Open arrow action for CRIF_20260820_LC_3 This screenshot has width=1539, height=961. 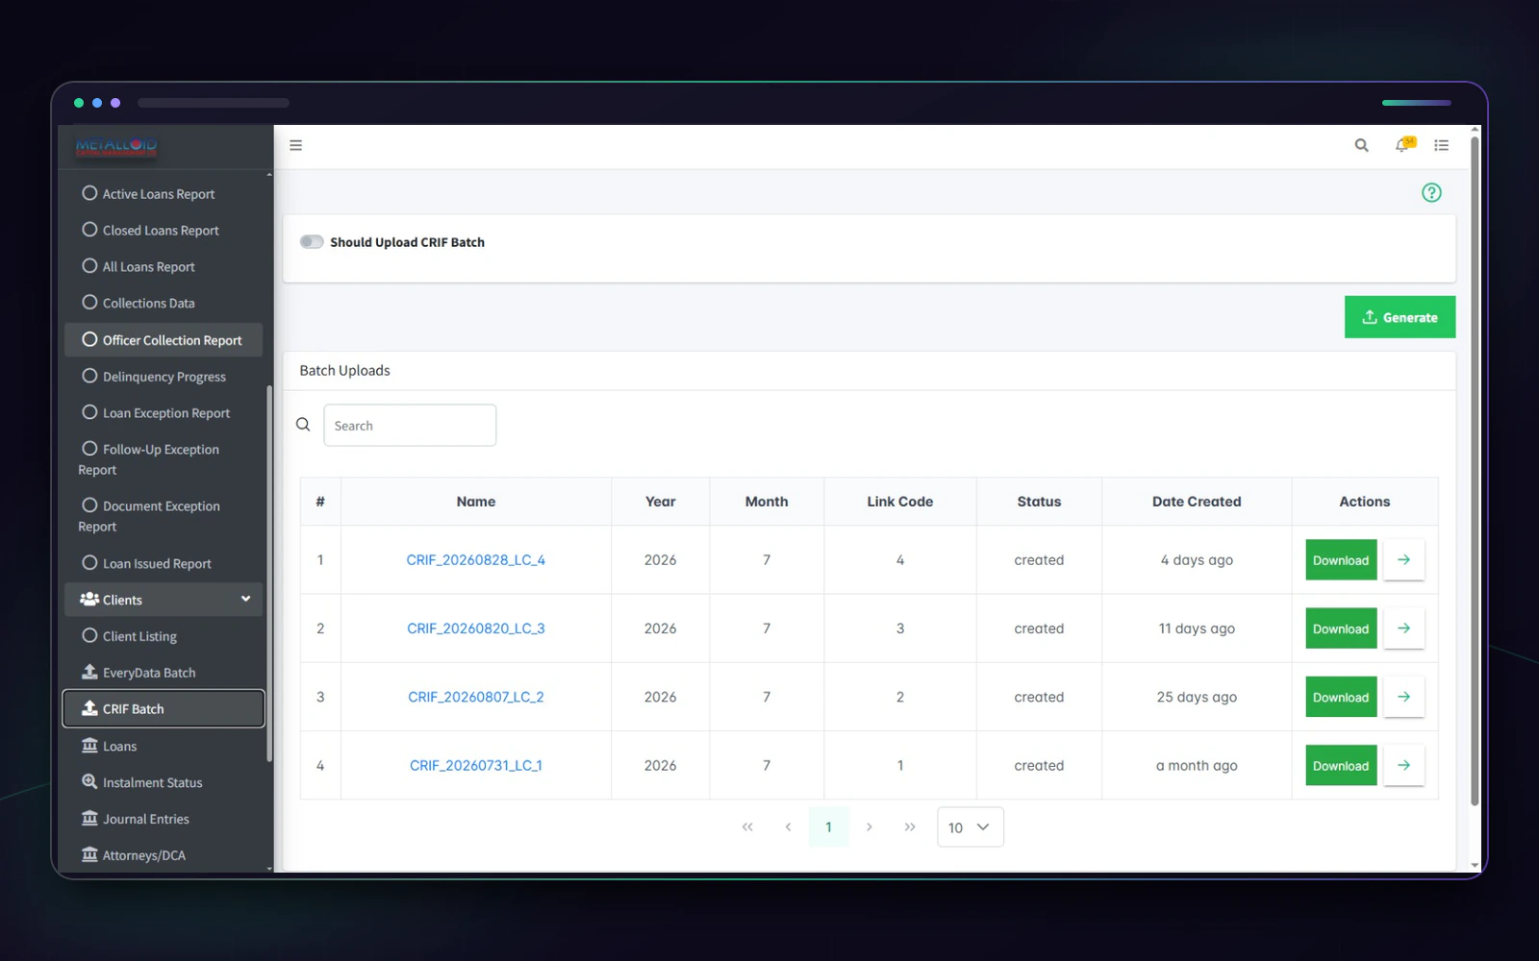coord(1403,628)
